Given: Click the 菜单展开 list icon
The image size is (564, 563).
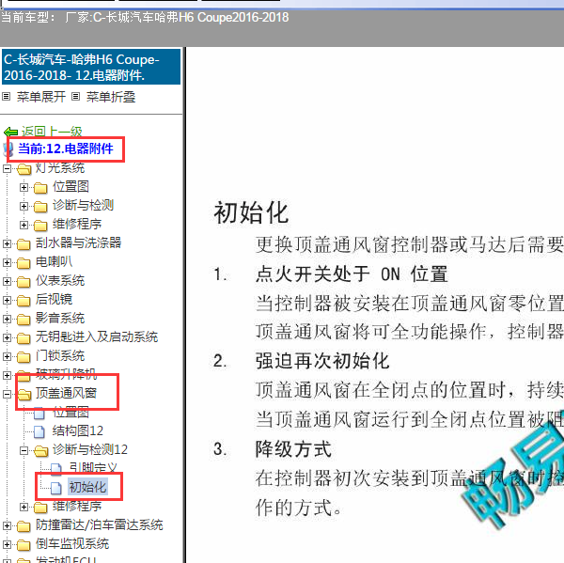Looking at the screenshot, I should [7, 97].
